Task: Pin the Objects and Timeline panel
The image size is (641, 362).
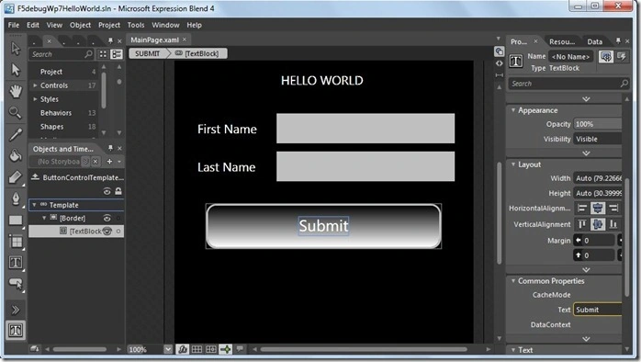Action: pos(110,149)
